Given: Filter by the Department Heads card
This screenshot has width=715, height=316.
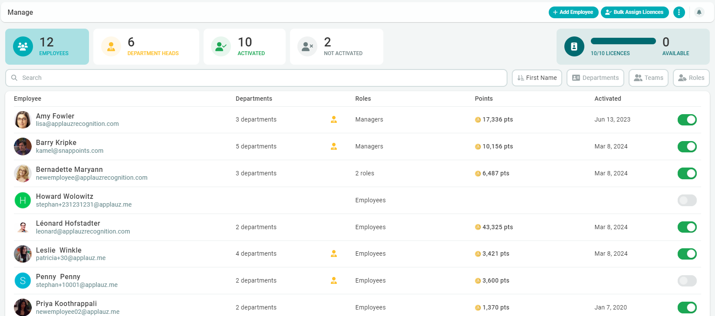Looking at the screenshot, I should (x=146, y=47).
